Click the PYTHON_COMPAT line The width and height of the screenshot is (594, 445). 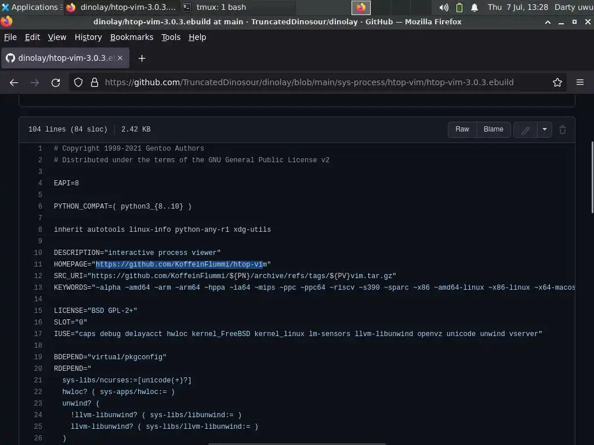(122, 206)
